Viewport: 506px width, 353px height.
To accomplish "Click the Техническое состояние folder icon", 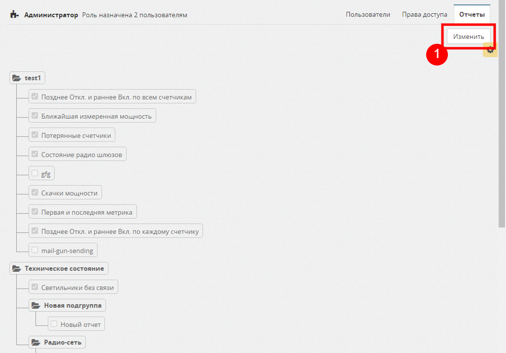I will (16, 269).
